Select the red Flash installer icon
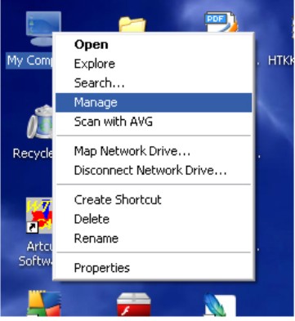 134,305
